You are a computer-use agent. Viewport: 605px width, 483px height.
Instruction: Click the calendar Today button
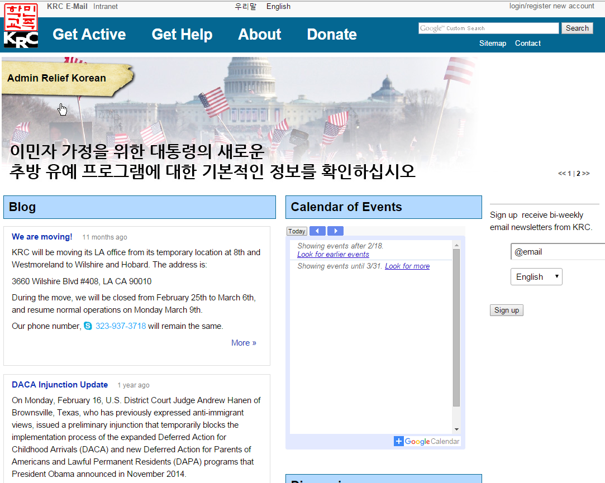(296, 231)
